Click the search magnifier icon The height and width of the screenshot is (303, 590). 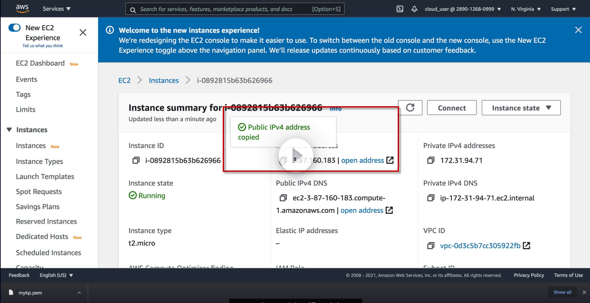click(x=133, y=10)
